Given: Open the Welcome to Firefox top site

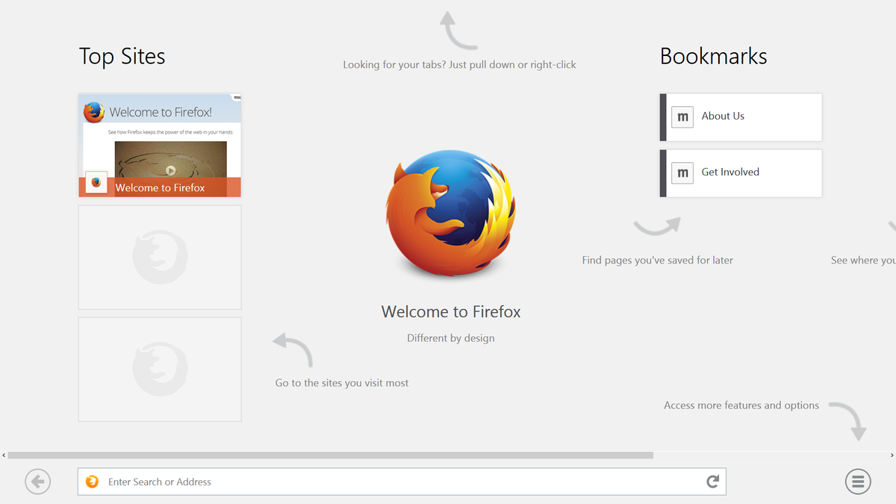Looking at the screenshot, I should pos(159,144).
